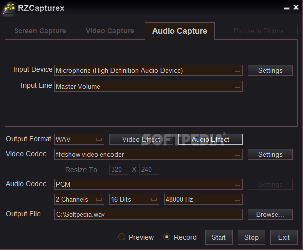Close the RZCapturex window
The height and width of the screenshot is (250, 303).
click(296, 7)
